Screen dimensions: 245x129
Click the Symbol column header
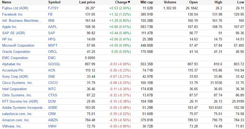(x=54, y=2)
